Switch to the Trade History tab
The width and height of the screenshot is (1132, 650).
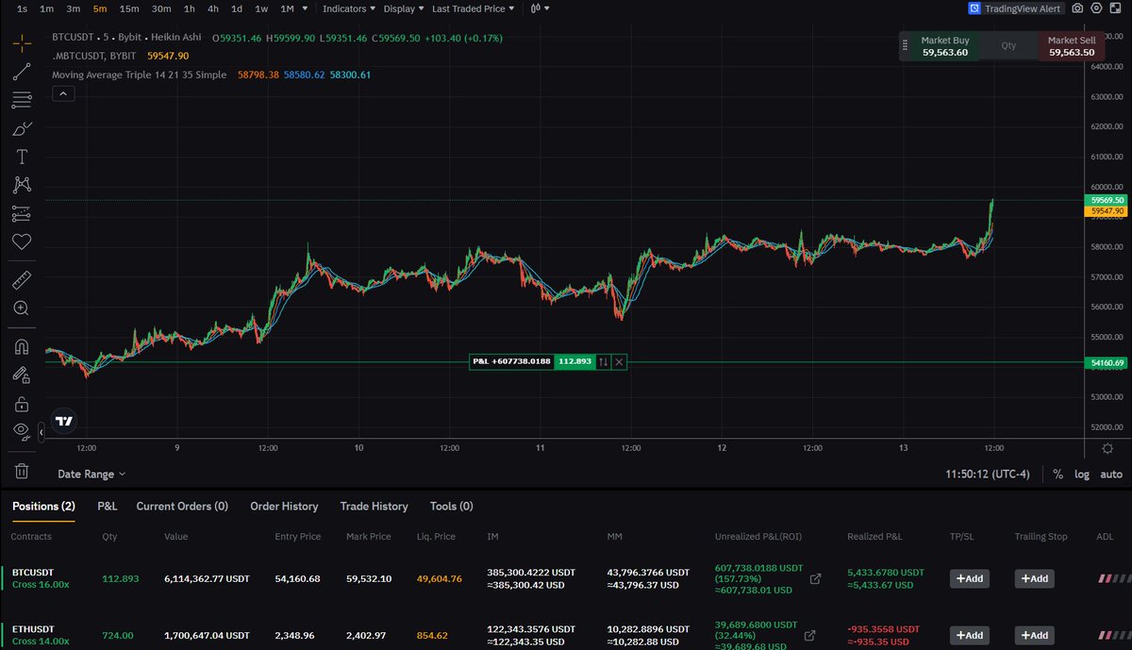point(375,507)
